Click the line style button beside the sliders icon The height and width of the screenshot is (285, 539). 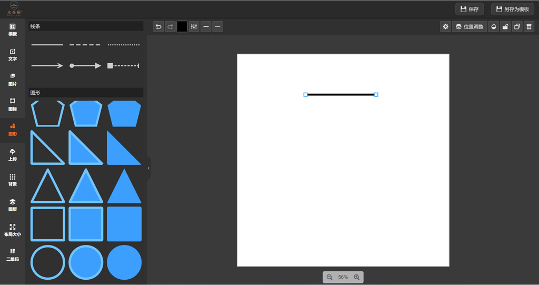tap(206, 26)
